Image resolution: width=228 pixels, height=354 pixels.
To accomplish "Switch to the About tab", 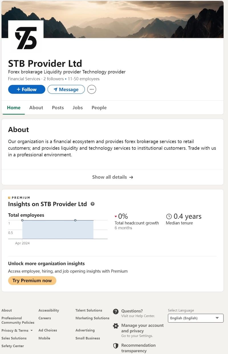I will (x=36, y=108).
